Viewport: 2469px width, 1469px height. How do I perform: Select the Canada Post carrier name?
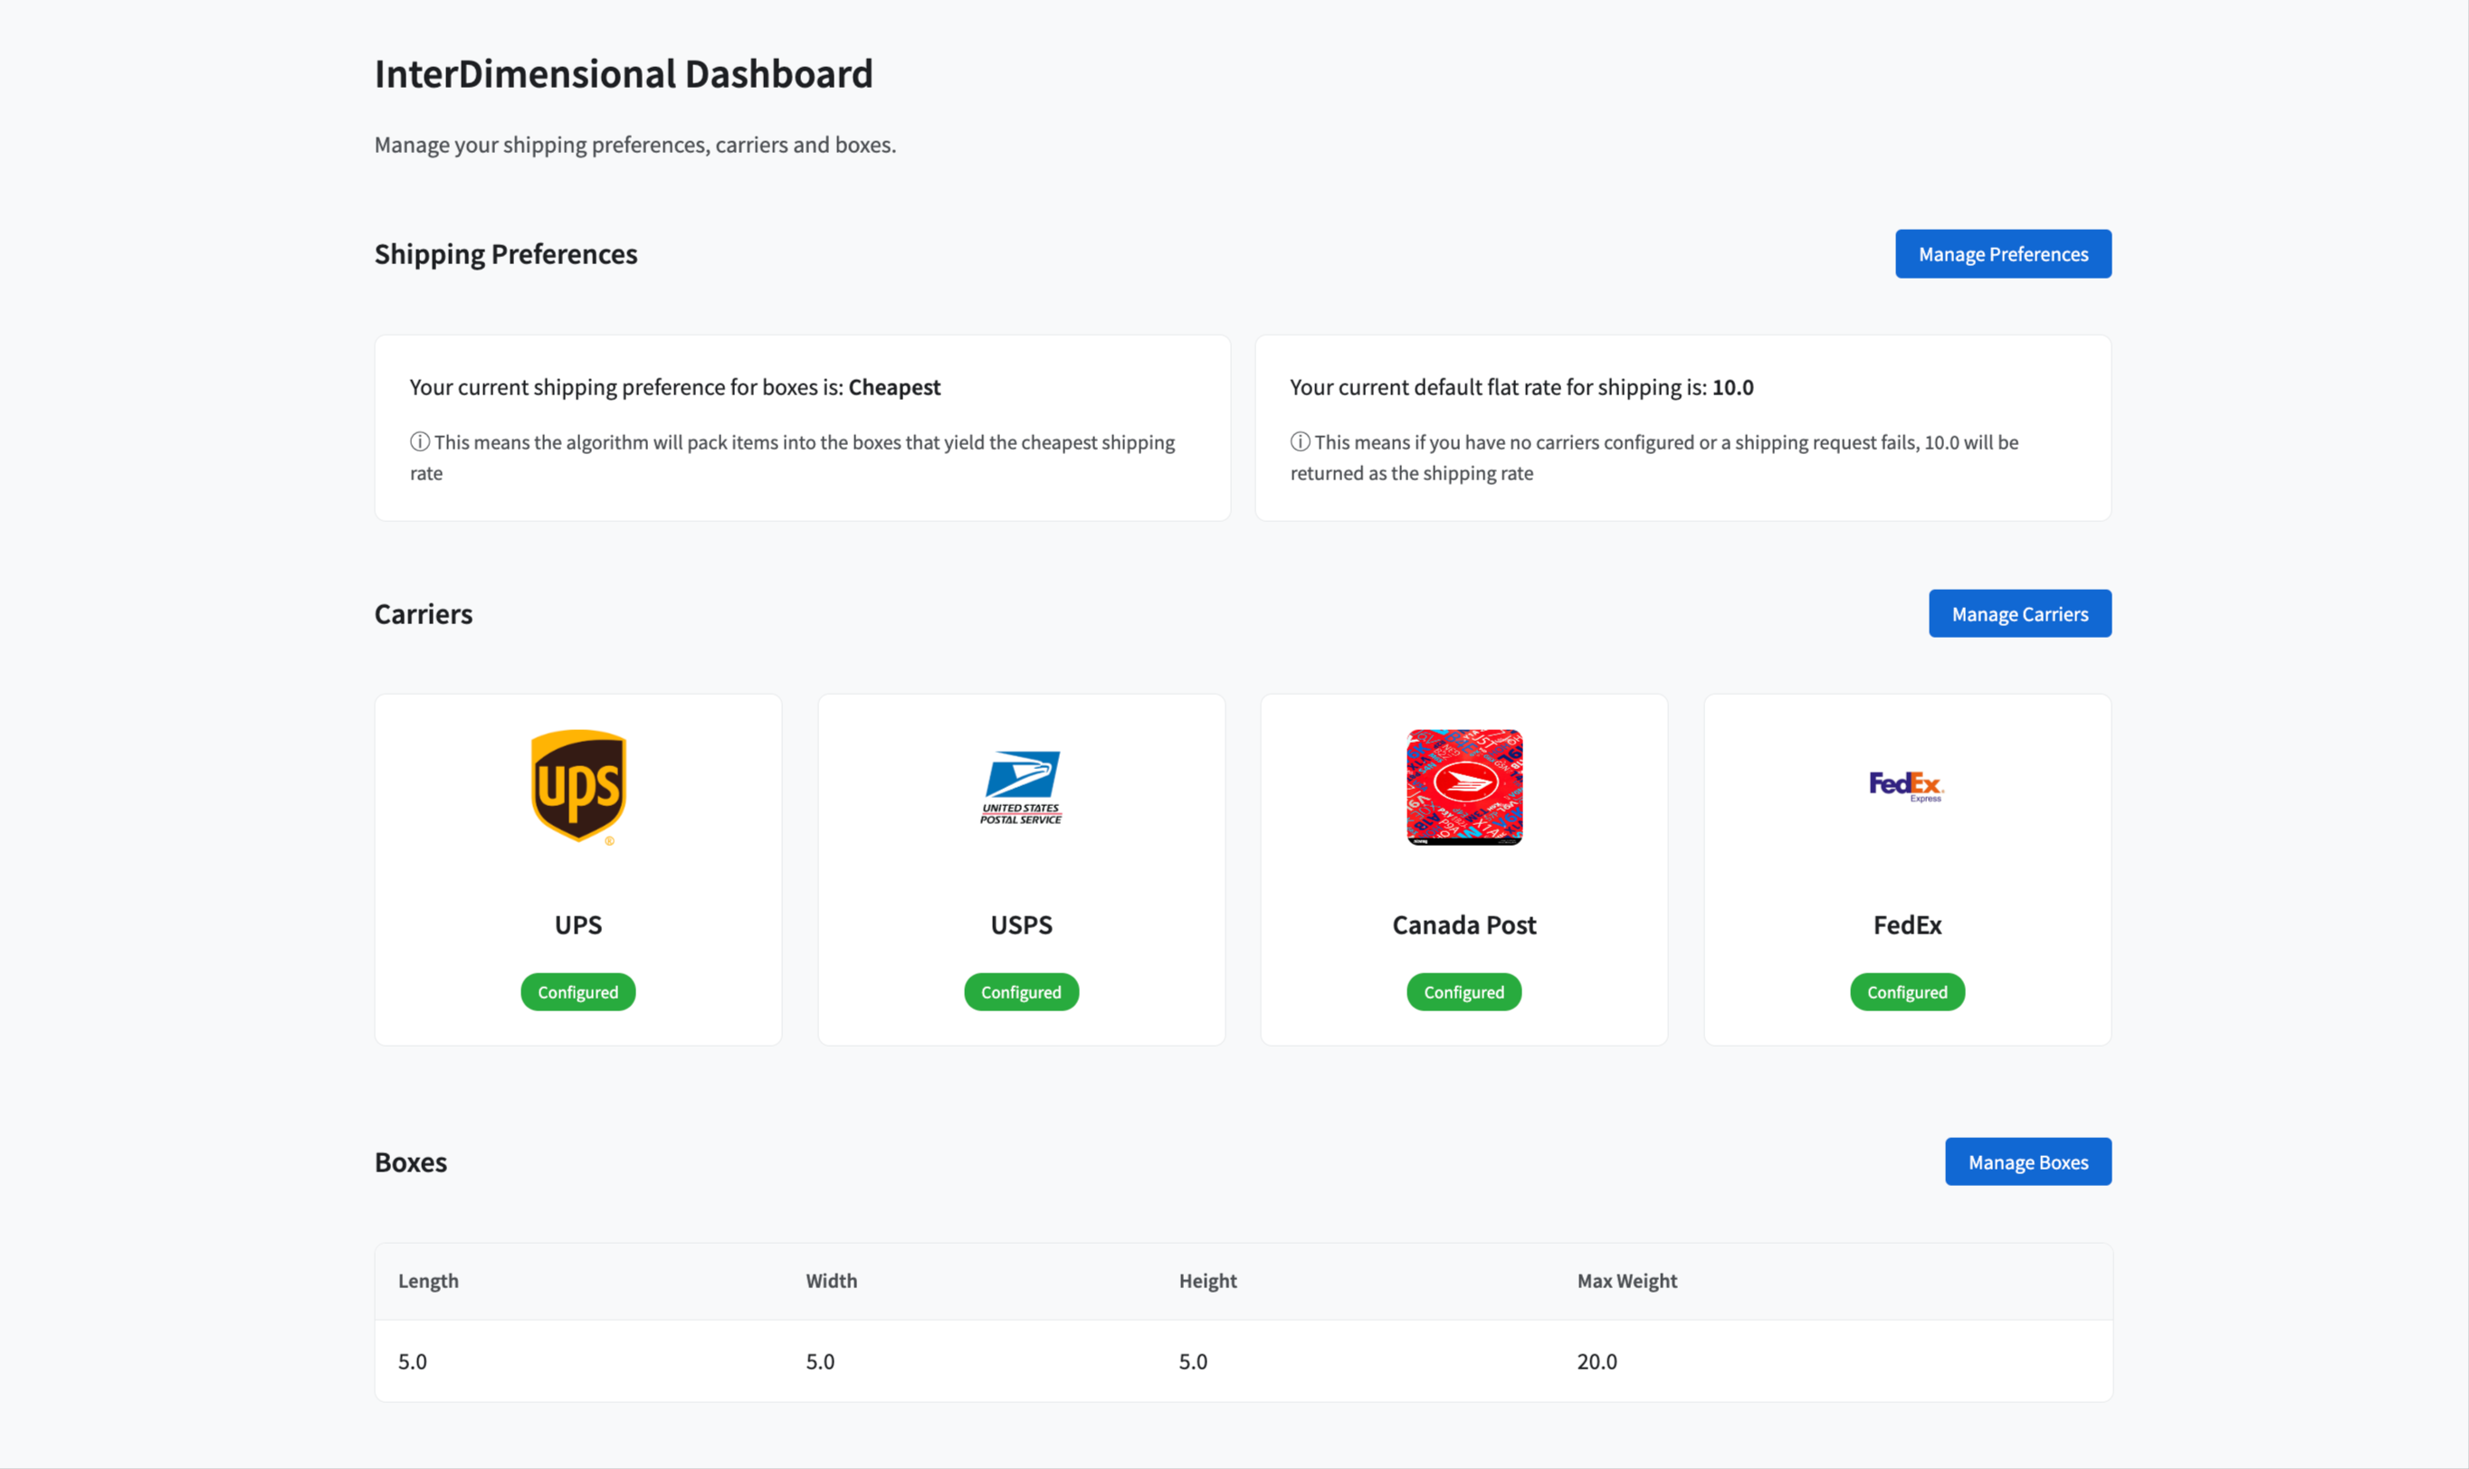pyautogui.click(x=1463, y=924)
